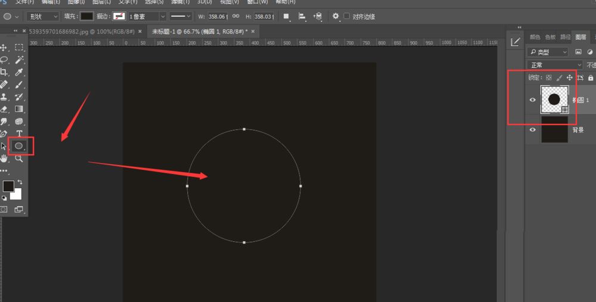The image size is (596, 302).
Task: Swap foreground and background colors
Action: tap(20, 182)
